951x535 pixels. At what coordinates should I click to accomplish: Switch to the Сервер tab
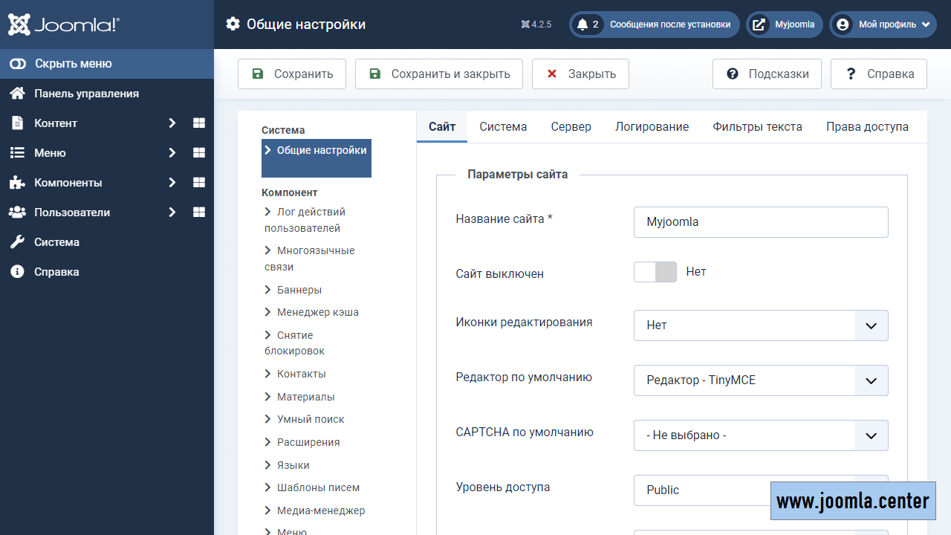571,127
